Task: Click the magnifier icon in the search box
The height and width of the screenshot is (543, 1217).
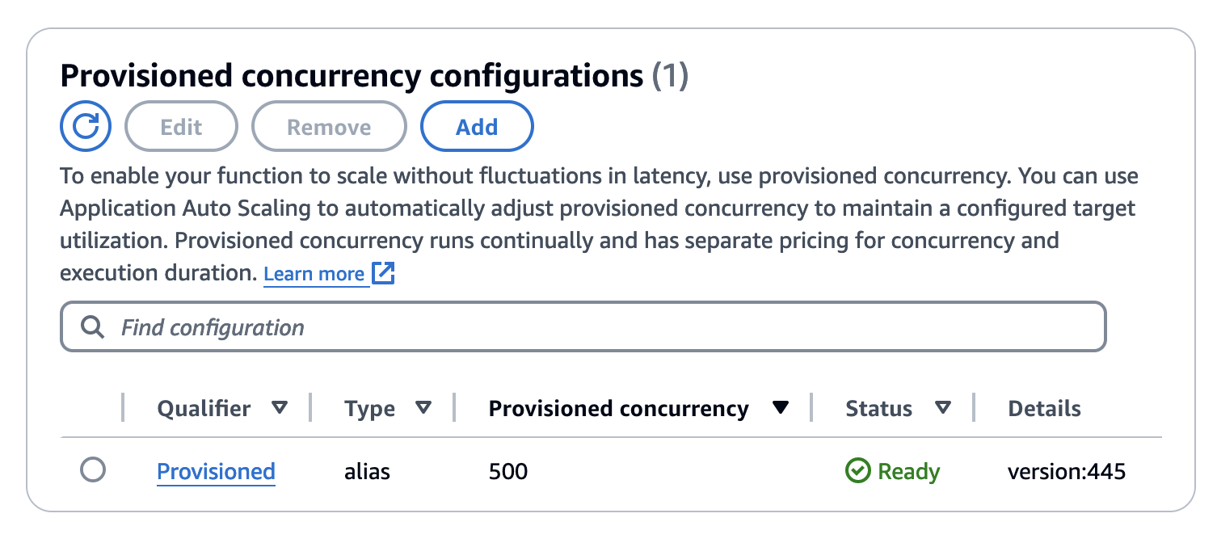Action: tap(94, 327)
